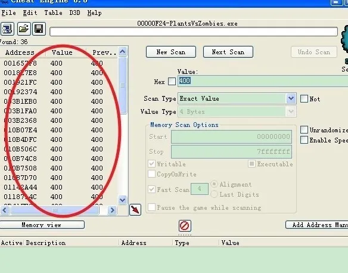
Task: Open a cheat table with folder icon
Action: pyautogui.click(x=24, y=29)
